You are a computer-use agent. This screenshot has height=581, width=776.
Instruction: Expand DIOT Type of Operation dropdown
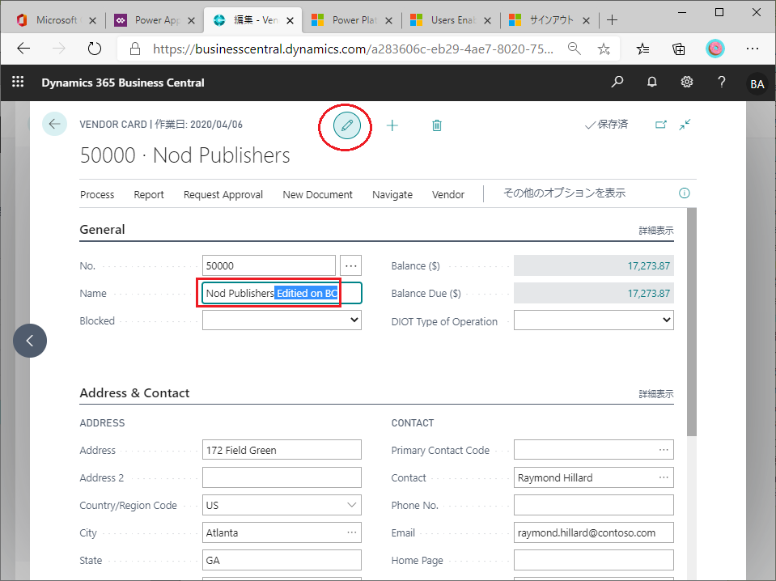[667, 320]
